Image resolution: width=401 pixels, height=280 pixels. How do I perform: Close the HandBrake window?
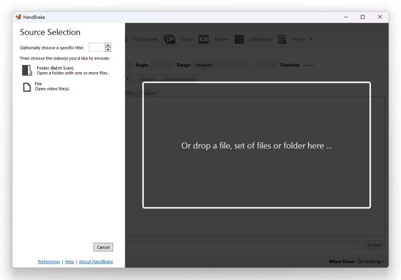380,17
